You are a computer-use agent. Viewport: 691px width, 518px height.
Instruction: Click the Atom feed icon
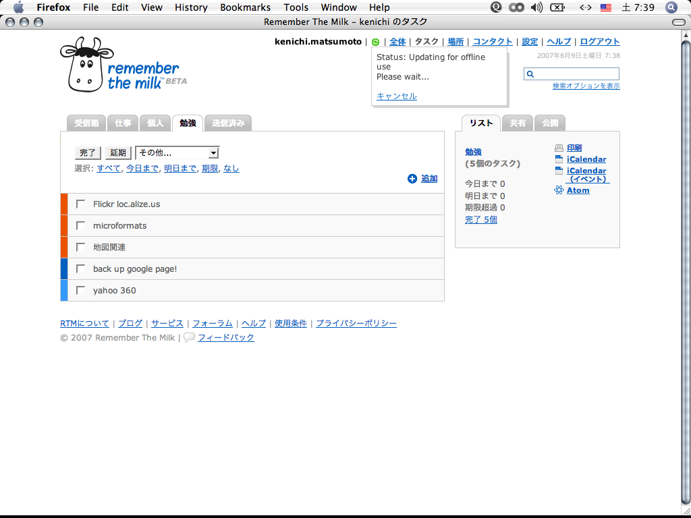pos(559,190)
